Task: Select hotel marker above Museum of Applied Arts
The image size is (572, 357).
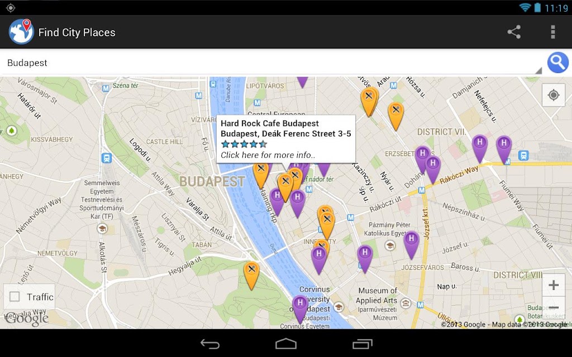Action: 365,259
